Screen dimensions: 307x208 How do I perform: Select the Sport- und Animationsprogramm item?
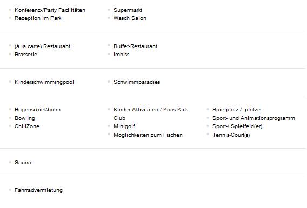[253, 118]
